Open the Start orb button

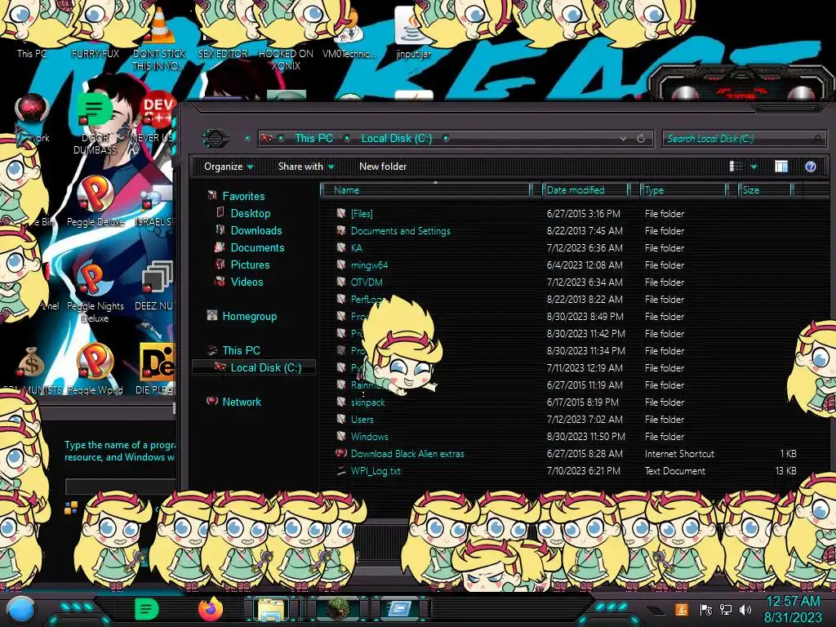[x=21, y=610]
